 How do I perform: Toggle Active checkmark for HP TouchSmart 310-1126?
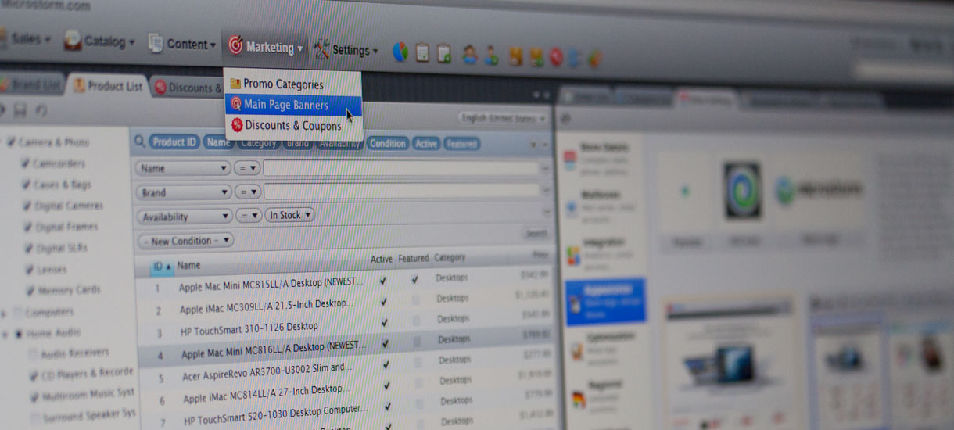[384, 322]
